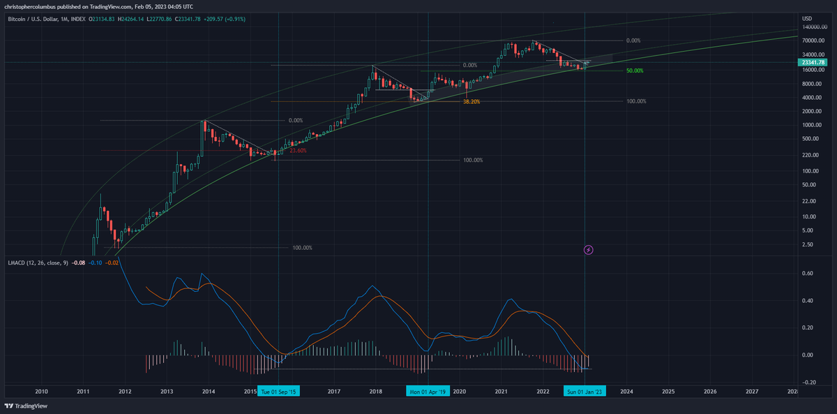Click the 0.60 LMACD axis label
Image resolution: width=837 pixels, height=414 pixels.
tap(807, 274)
